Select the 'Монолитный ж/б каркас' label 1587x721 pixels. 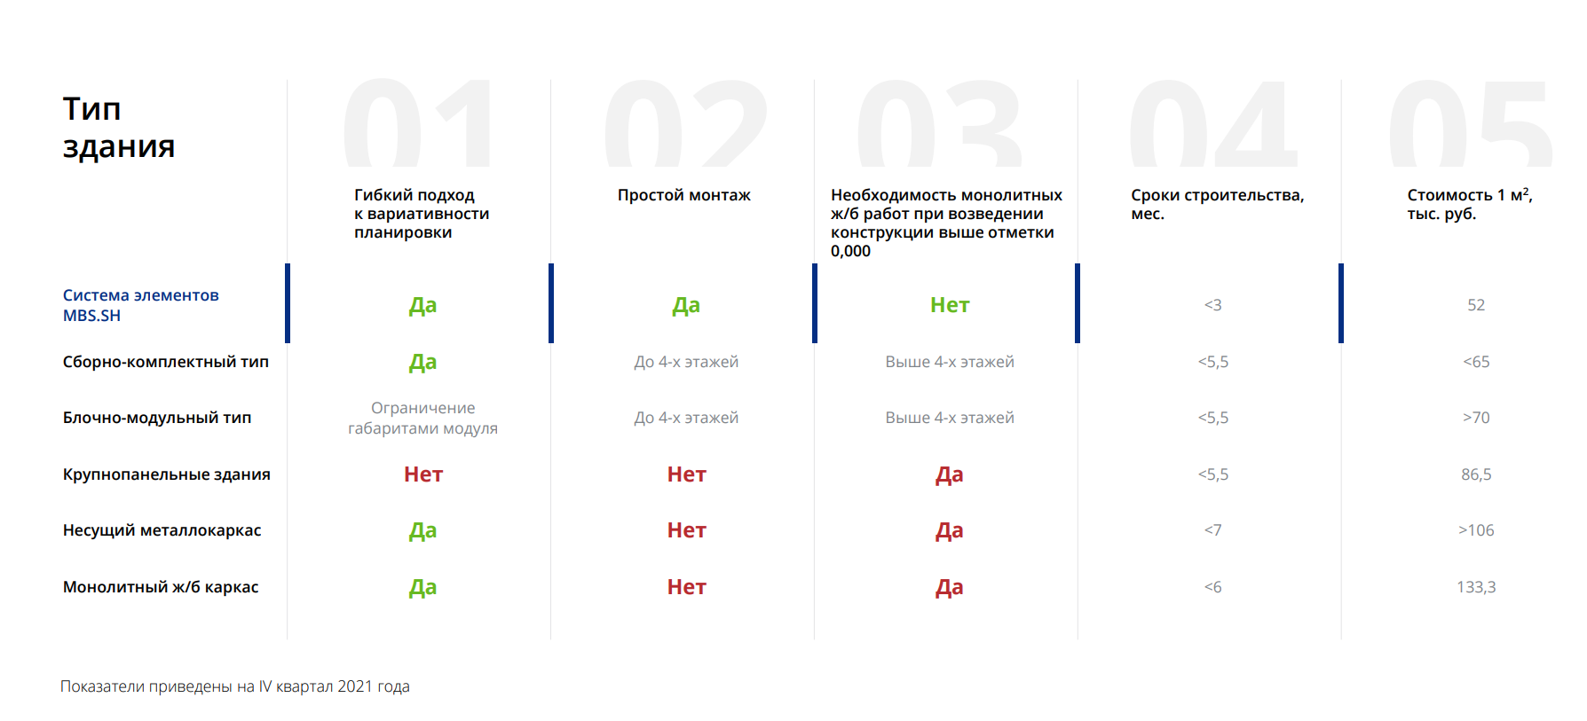pos(160,587)
